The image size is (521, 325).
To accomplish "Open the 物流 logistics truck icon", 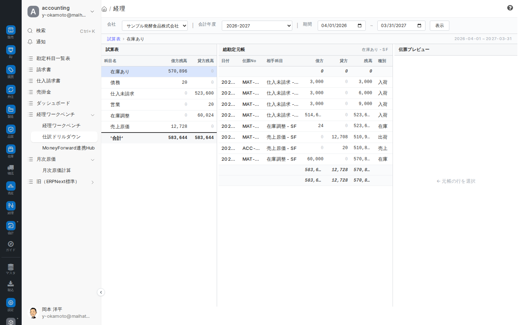I will click(11, 168).
